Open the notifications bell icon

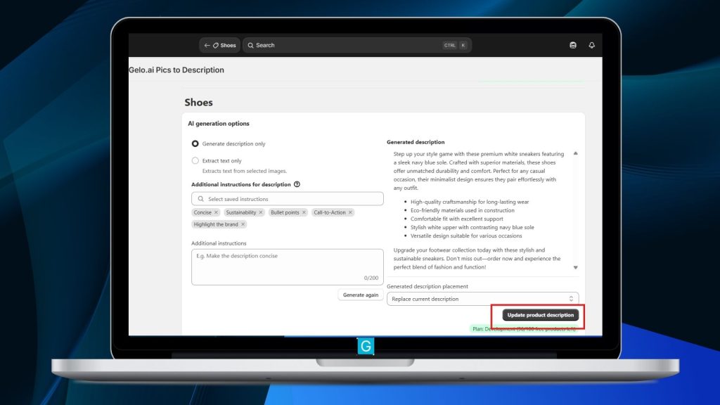click(591, 45)
